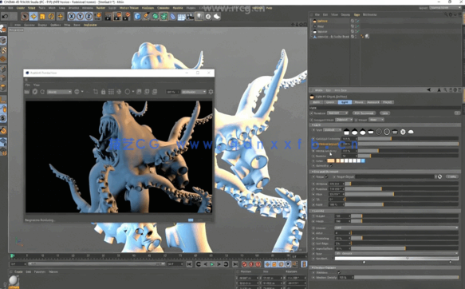Adjust the first intensity slider bar
Image resolution: width=465 pixels, height=289 pixels.
click(408, 139)
